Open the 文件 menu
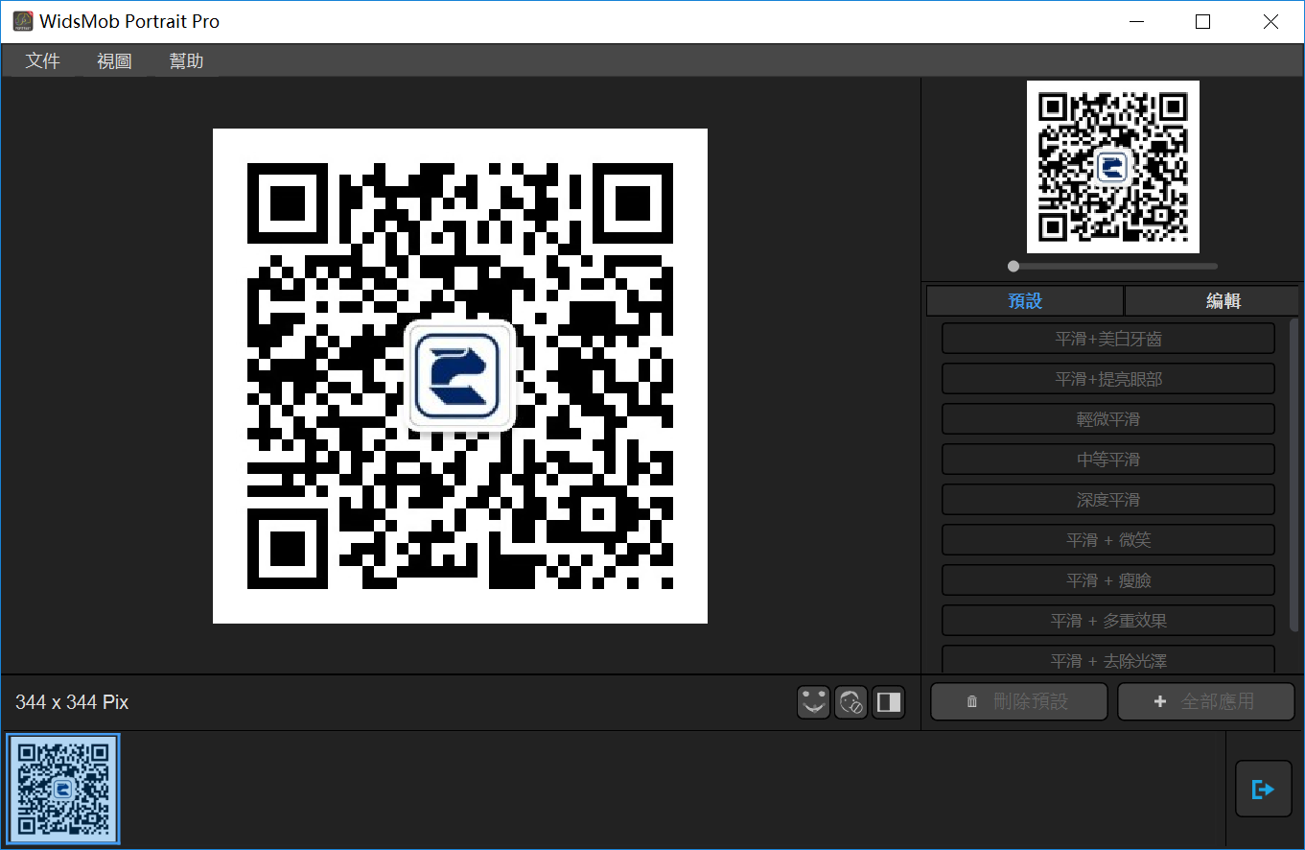Viewport: 1305px width, 850px height. (43, 61)
